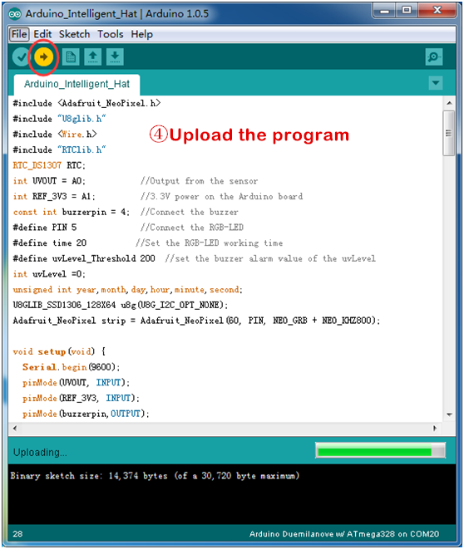Screen dimensions: 464x549
Task: Click the black console output area
Action: tap(232, 494)
